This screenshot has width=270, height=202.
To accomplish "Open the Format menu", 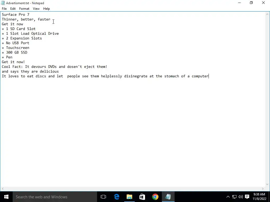I will click(24, 9).
